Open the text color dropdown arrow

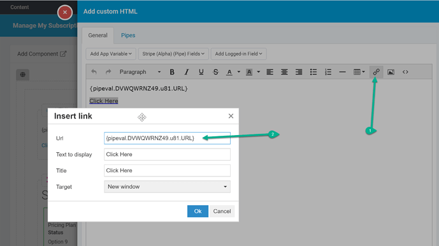coord(239,72)
